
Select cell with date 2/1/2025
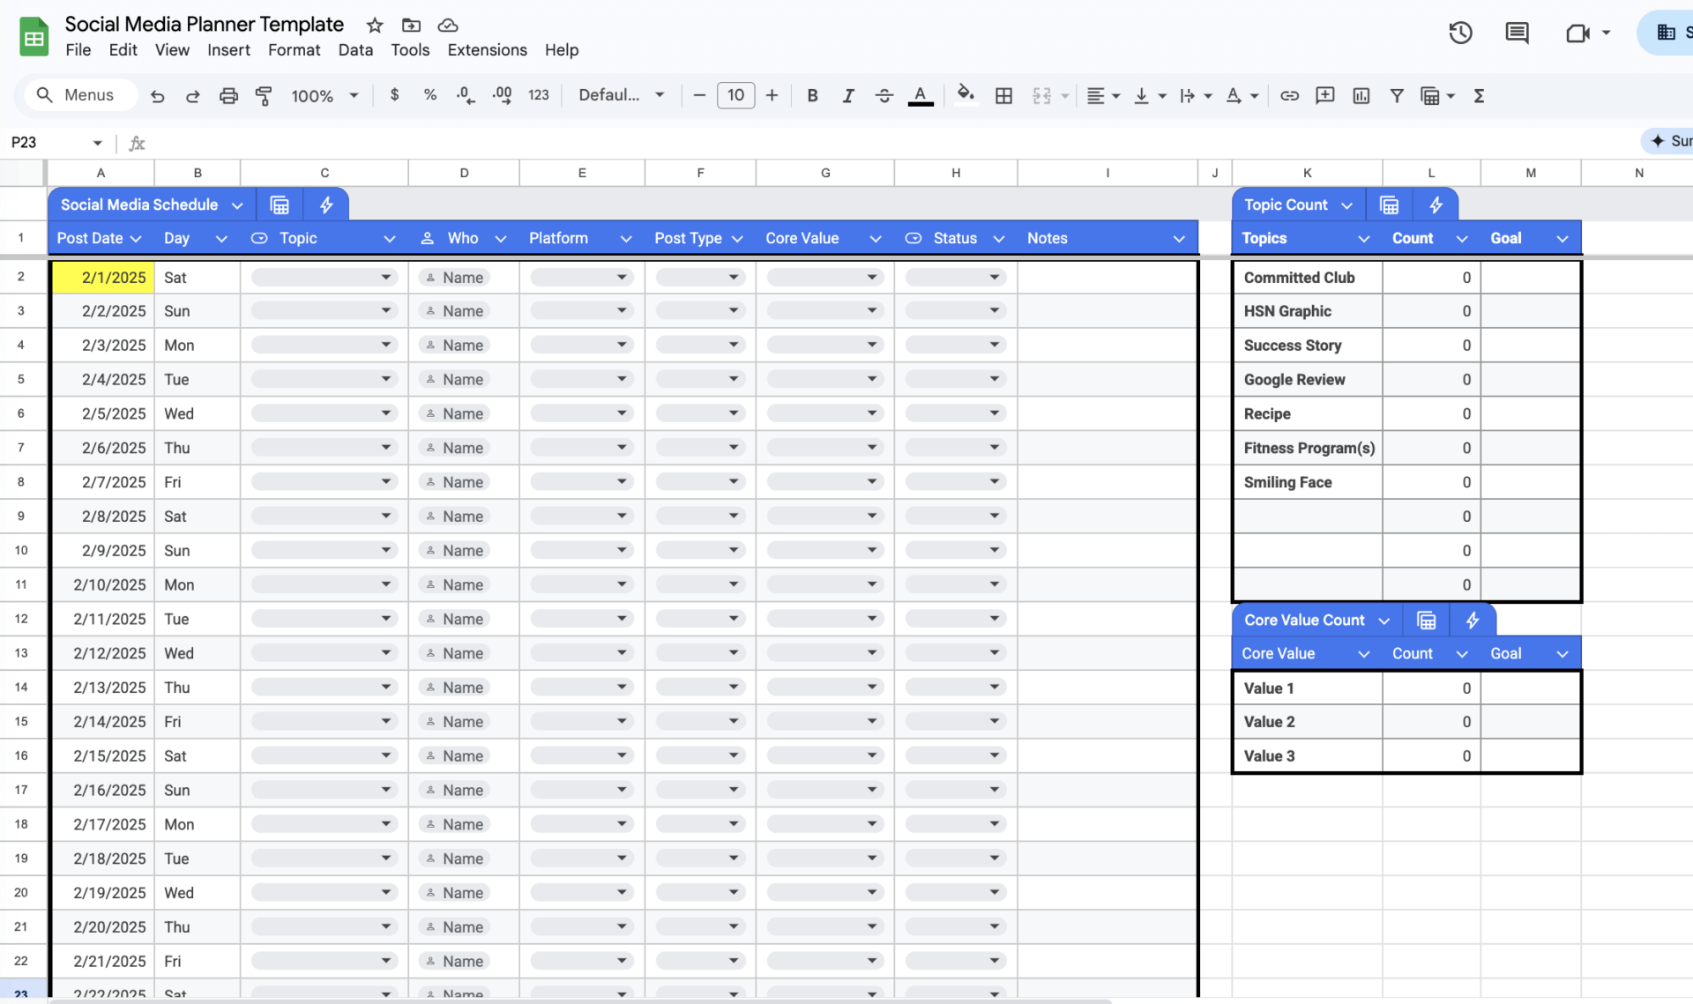tap(102, 278)
